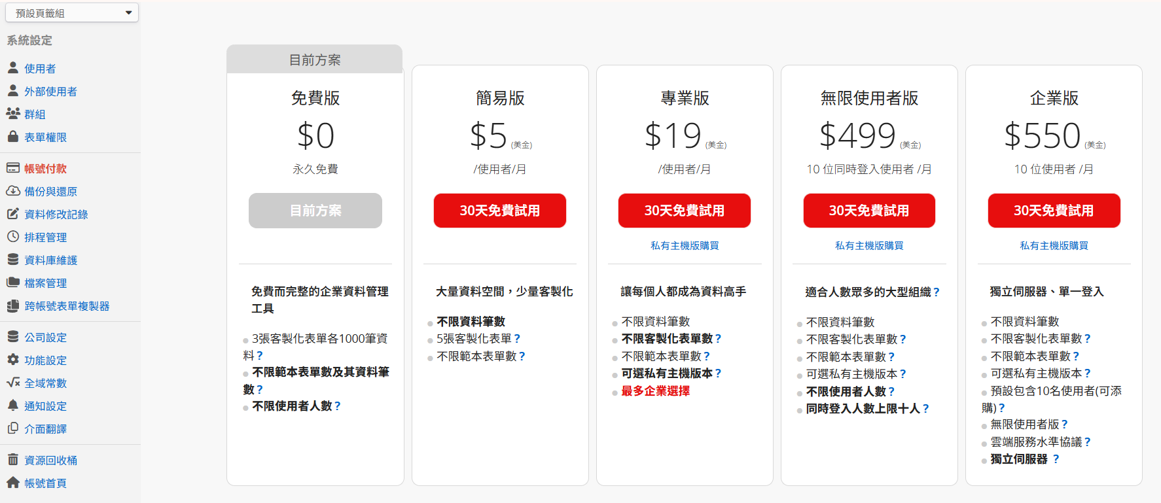Click the grey 目前方案 button in 免費版
The height and width of the screenshot is (503, 1161).
click(315, 211)
